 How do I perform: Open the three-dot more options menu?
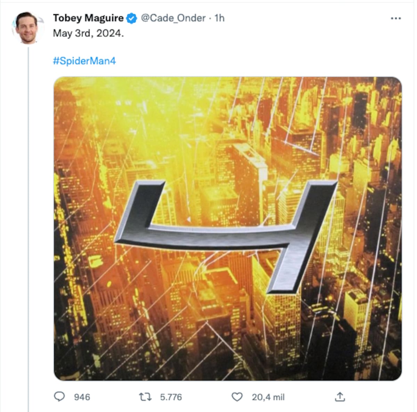[x=396, y=18]
